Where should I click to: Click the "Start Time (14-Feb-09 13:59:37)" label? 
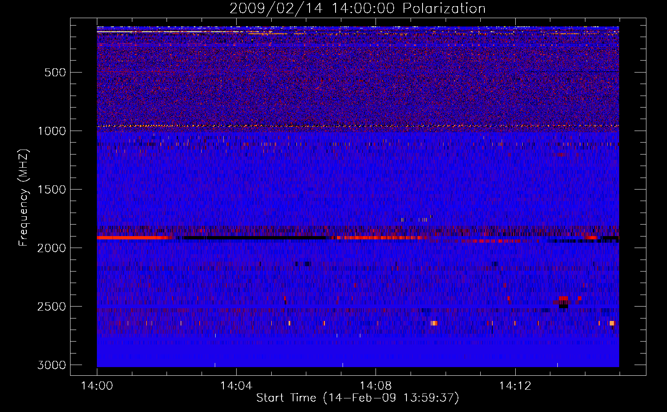click(357, 398)
